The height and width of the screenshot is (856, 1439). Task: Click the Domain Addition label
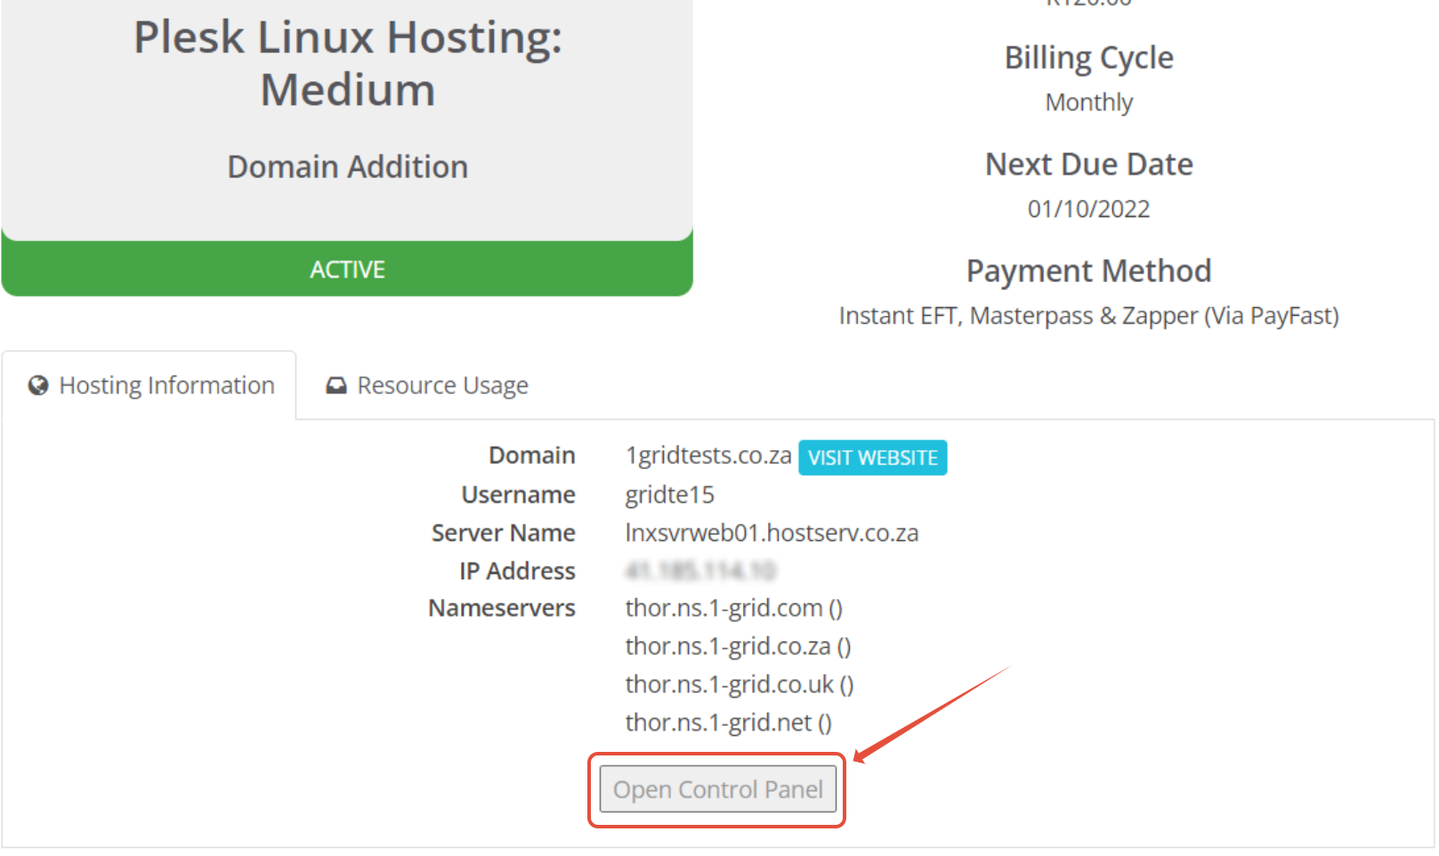347,166
